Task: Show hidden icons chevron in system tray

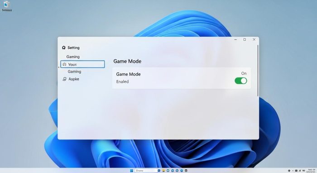Action: pyautogui.click(x=293, y=171)
